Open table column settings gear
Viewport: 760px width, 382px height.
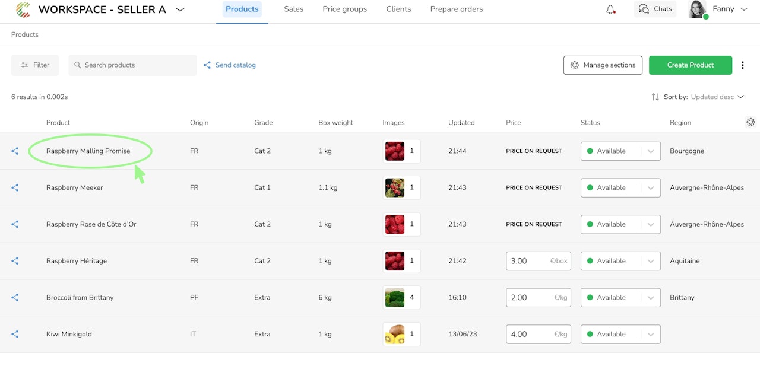pyautogui.click(x=750, y=122)
